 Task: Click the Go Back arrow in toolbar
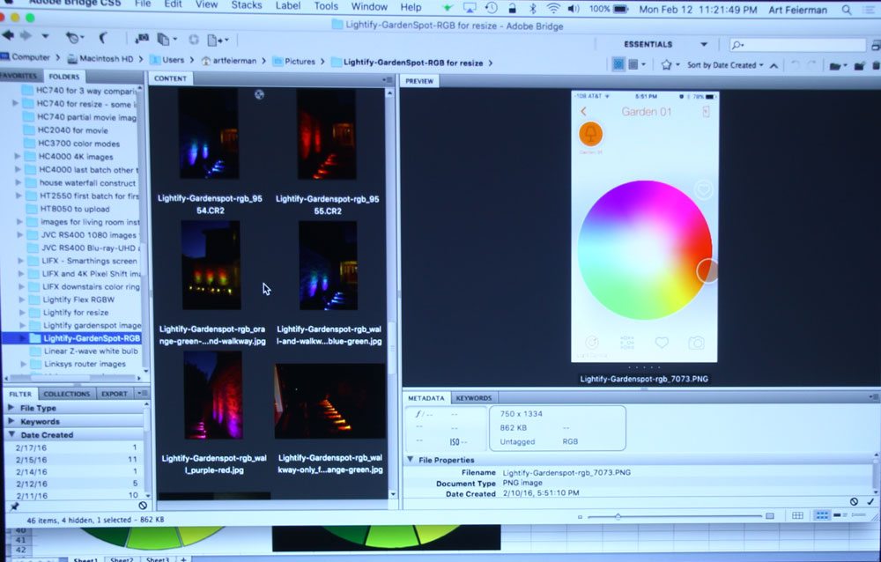pyautogui.click(x=8, y=37)
